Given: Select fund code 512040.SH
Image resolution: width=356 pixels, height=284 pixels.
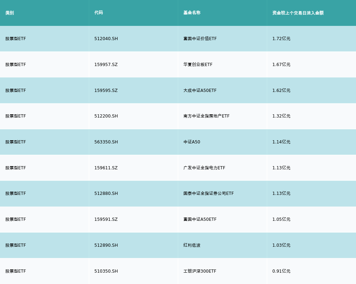Looking at the screenshot, I should [106, 39].
